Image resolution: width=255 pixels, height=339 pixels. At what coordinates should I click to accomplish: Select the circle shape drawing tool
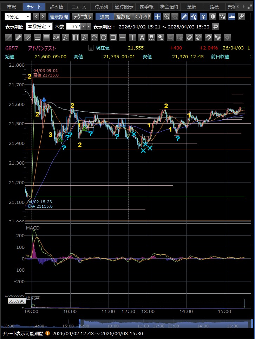click(104, 38)
